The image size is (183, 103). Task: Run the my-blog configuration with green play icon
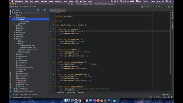pyautogui.click(x=154, y=7)
